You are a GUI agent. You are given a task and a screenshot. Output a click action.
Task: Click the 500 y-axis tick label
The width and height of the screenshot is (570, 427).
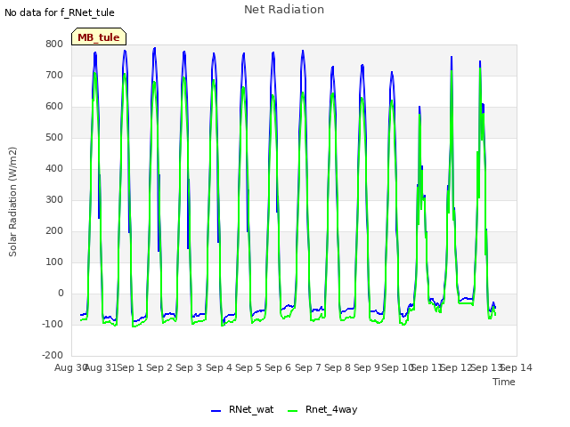(54, 138)
